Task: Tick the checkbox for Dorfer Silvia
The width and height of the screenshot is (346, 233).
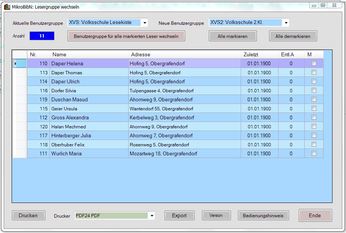Action: [314, 90]
